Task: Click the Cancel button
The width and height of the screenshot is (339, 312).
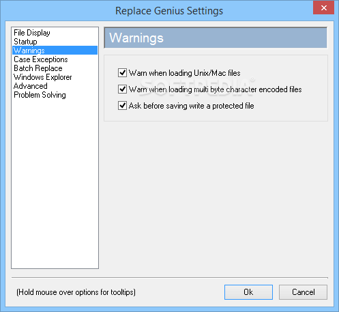Action: pyautogui.click(x=304, y=292)
